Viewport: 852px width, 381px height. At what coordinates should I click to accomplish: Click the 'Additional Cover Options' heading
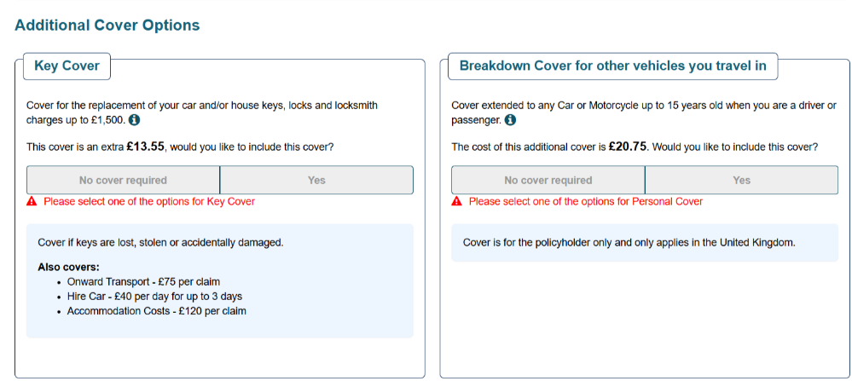click(x=107, y=25)
